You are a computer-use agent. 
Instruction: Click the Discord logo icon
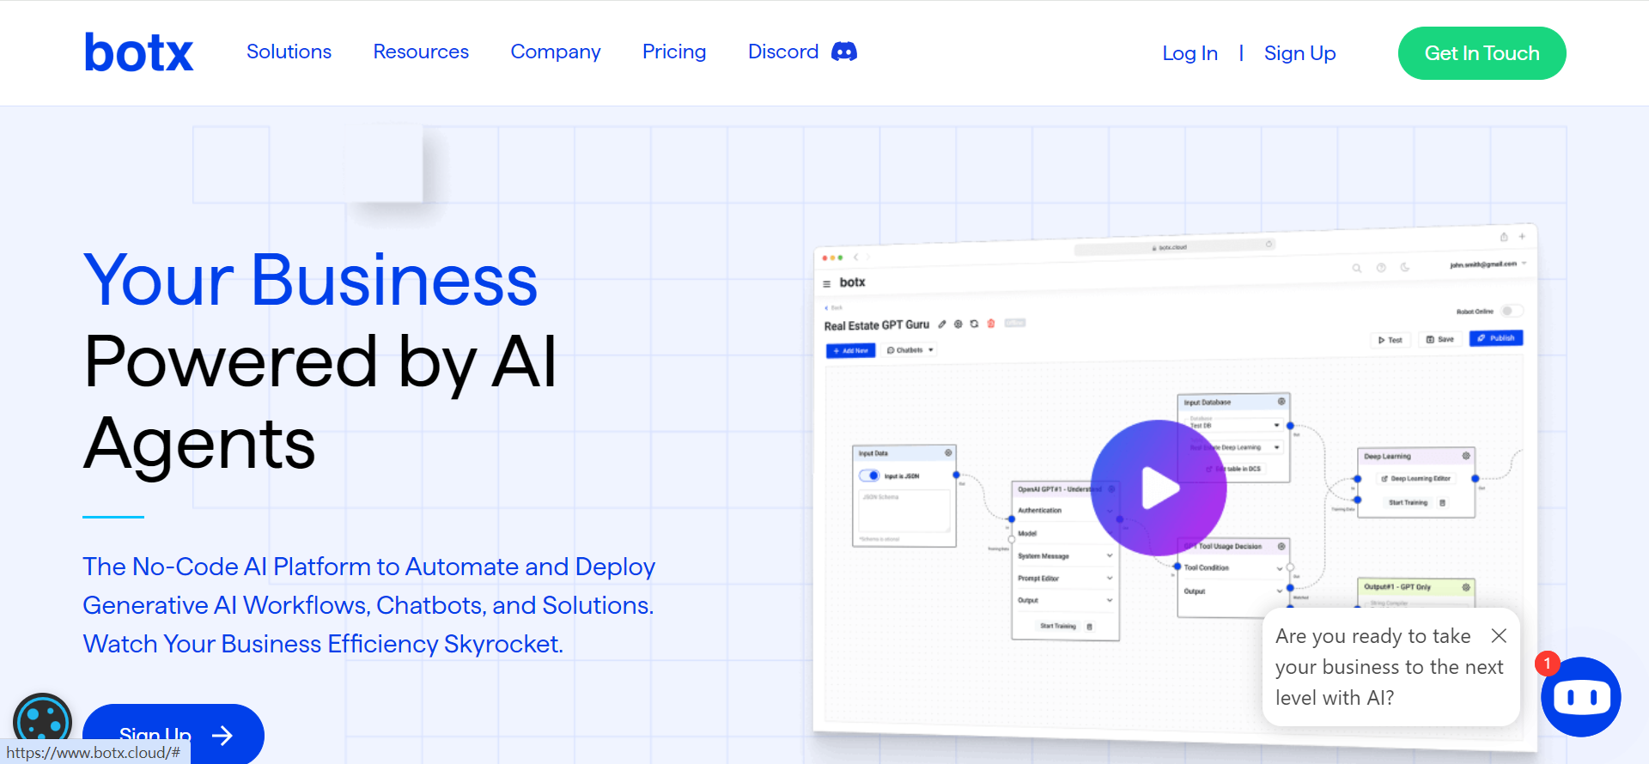844,52
